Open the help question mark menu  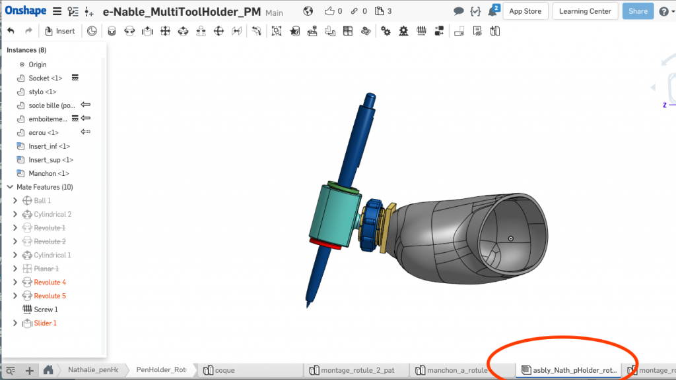663,11
